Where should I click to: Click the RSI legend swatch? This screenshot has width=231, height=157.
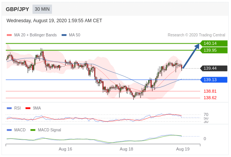[x=9, y=108]
